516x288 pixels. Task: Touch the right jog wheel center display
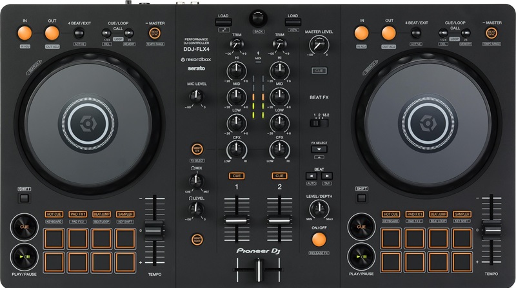(428, 124)
